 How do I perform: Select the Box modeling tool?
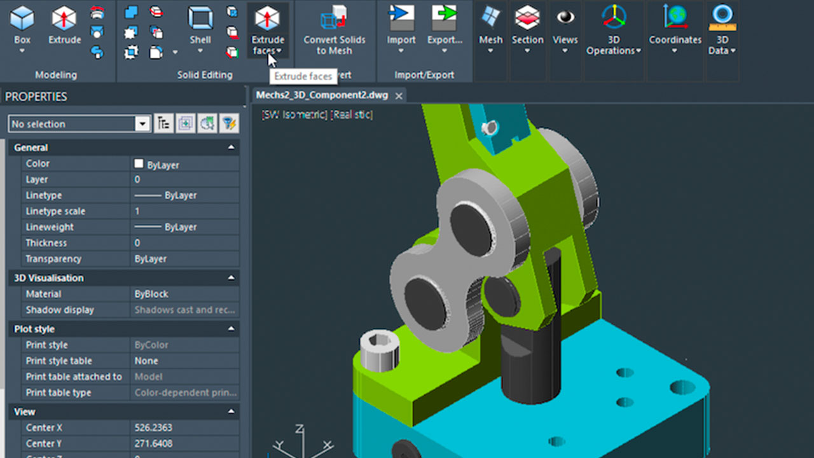[x=22, y=19]
